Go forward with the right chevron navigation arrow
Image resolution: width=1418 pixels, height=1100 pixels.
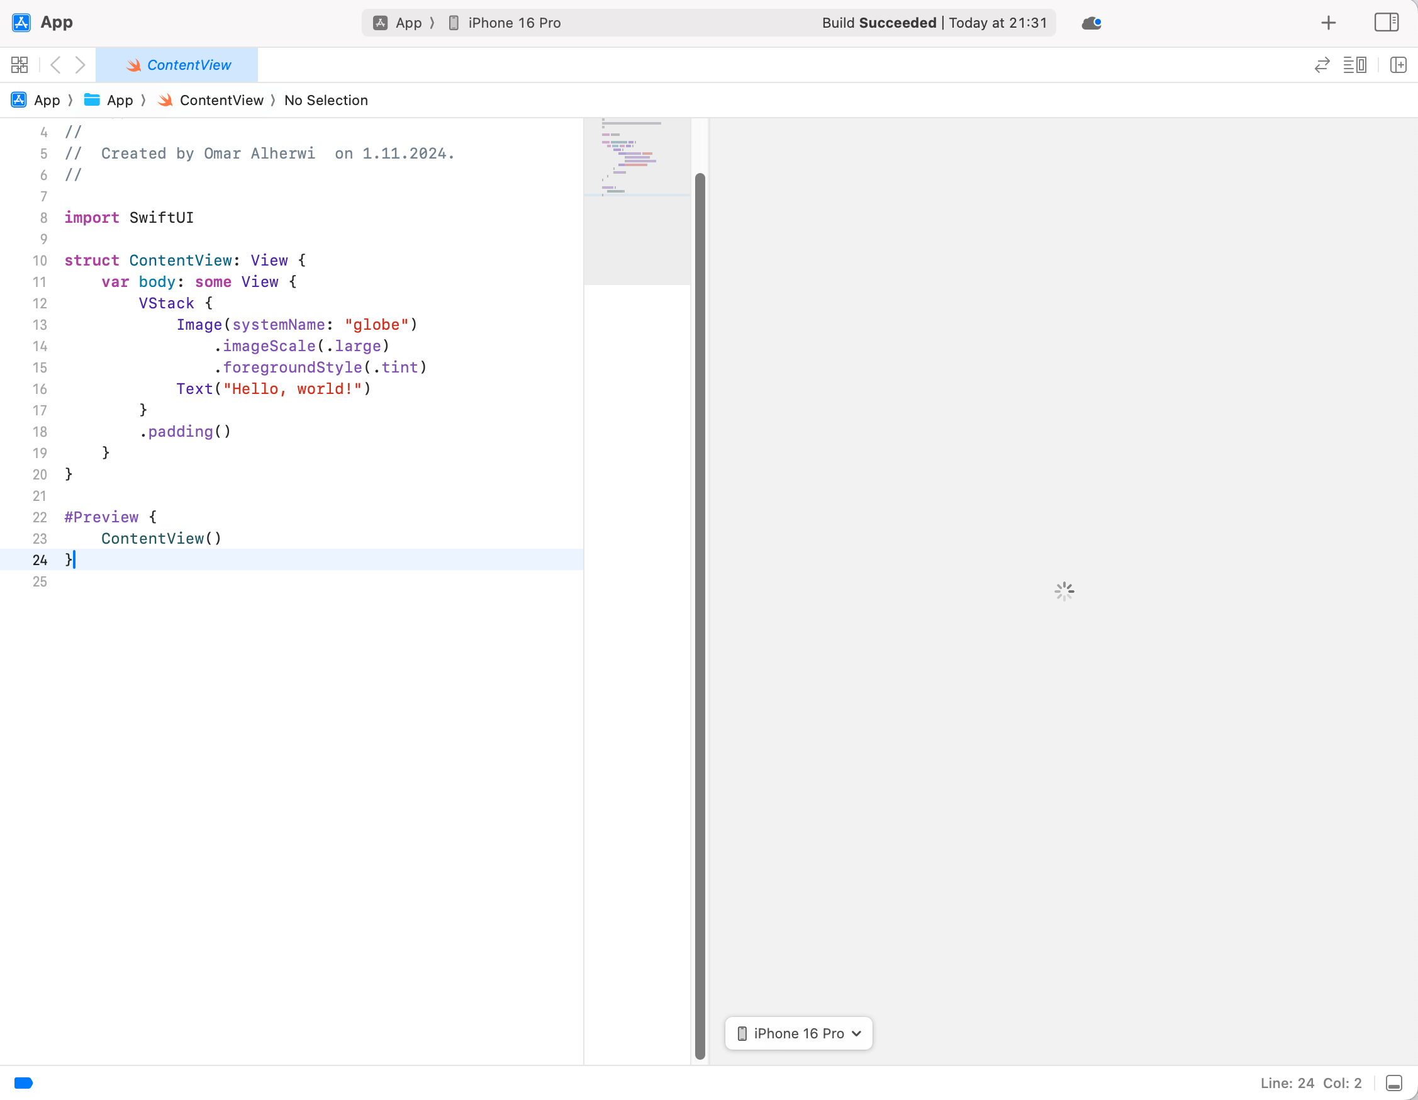[80, 65]
